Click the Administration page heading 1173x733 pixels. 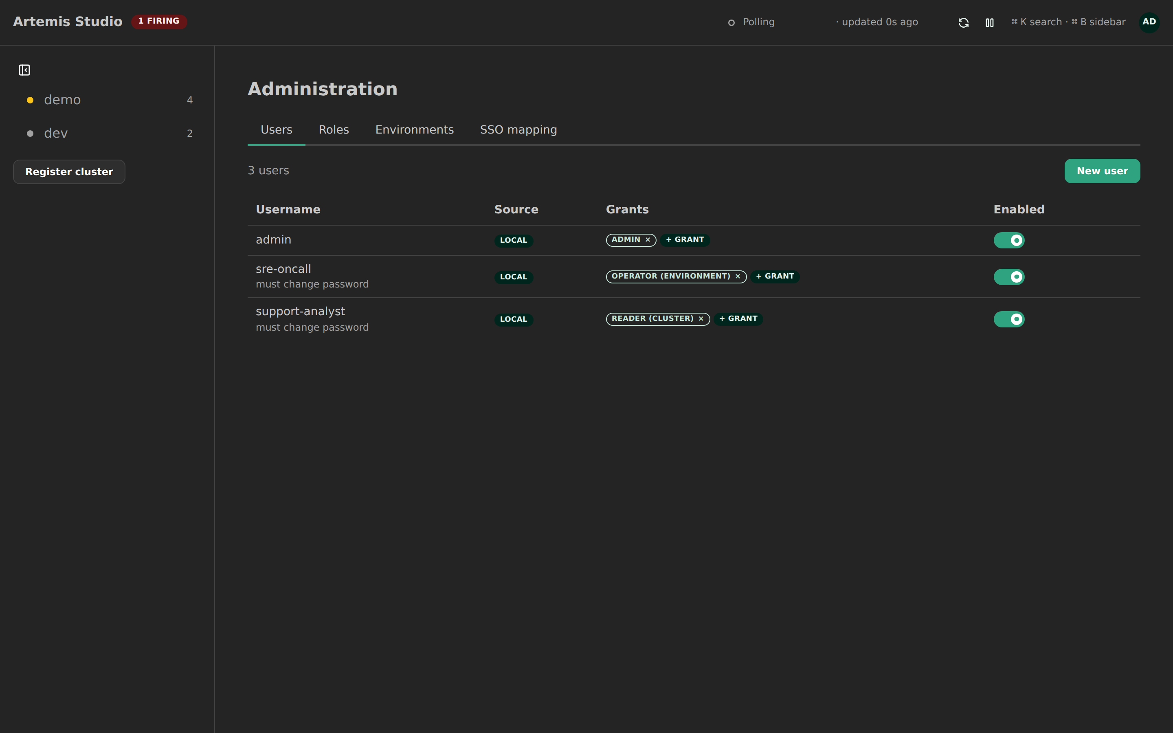click(322, 89)
